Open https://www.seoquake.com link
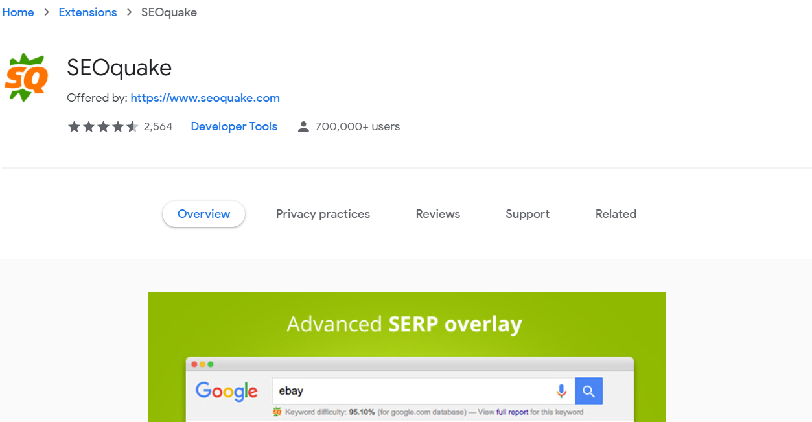The width and height of the screenshot is (812, 422). 205,98
